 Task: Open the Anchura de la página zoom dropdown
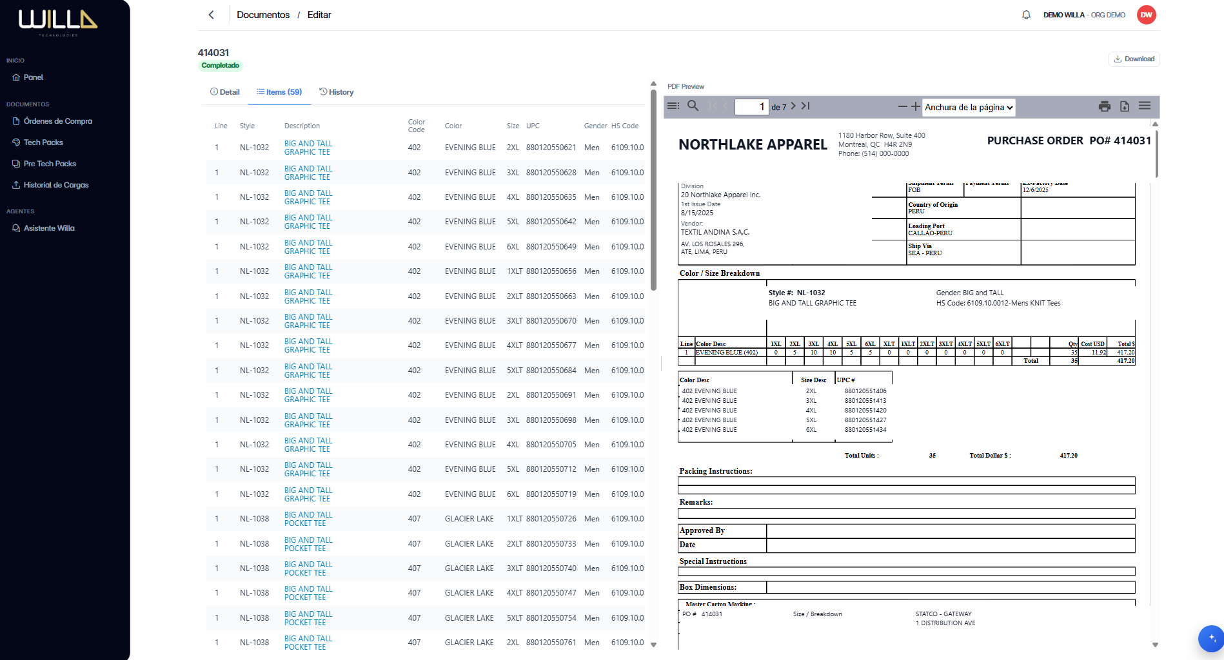(x=969, y=107)
